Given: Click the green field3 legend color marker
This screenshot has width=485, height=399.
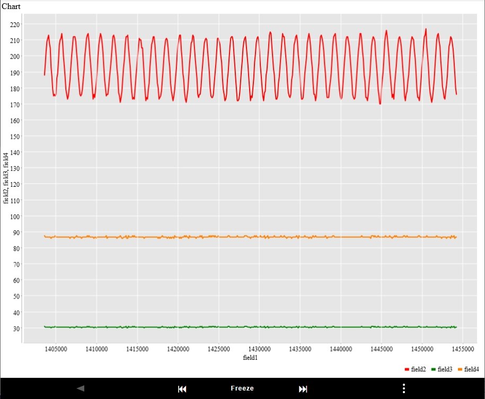Looking at the screenshot, I should [x=433, y=369].
